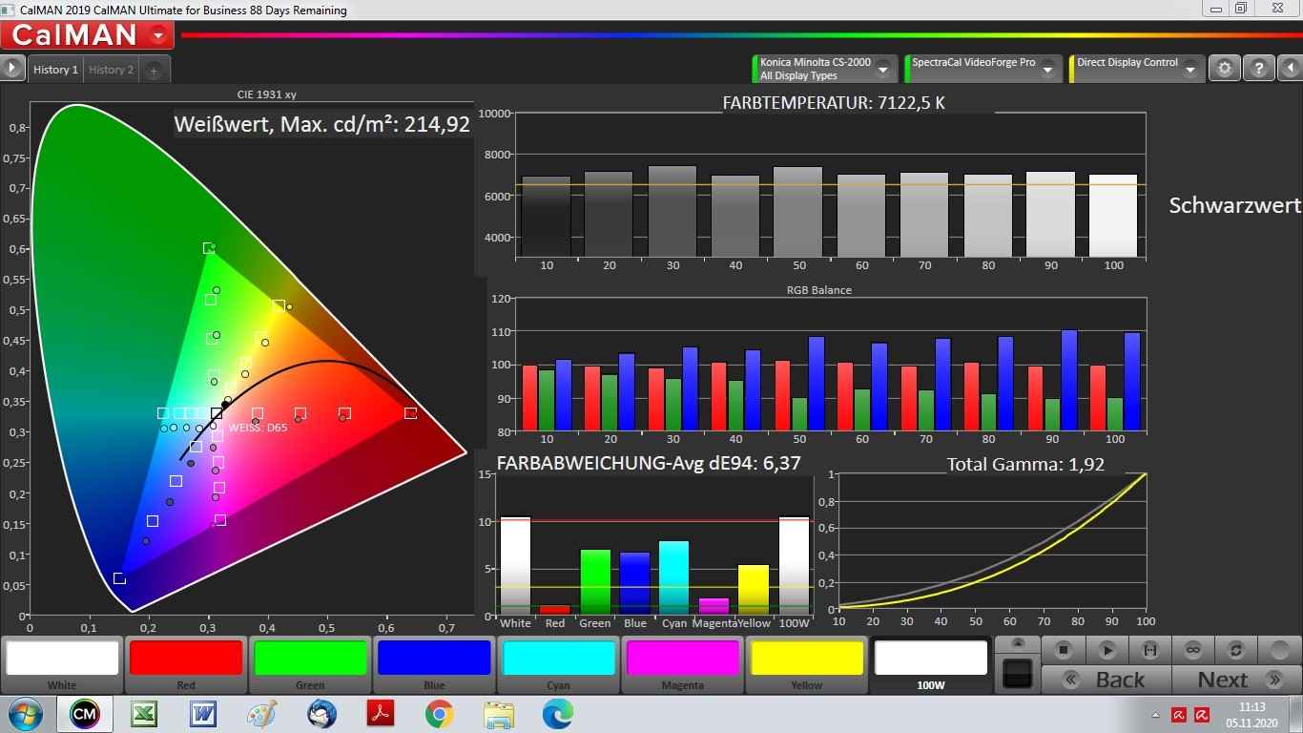Select the 100W color patch

[x=930, y=664]
